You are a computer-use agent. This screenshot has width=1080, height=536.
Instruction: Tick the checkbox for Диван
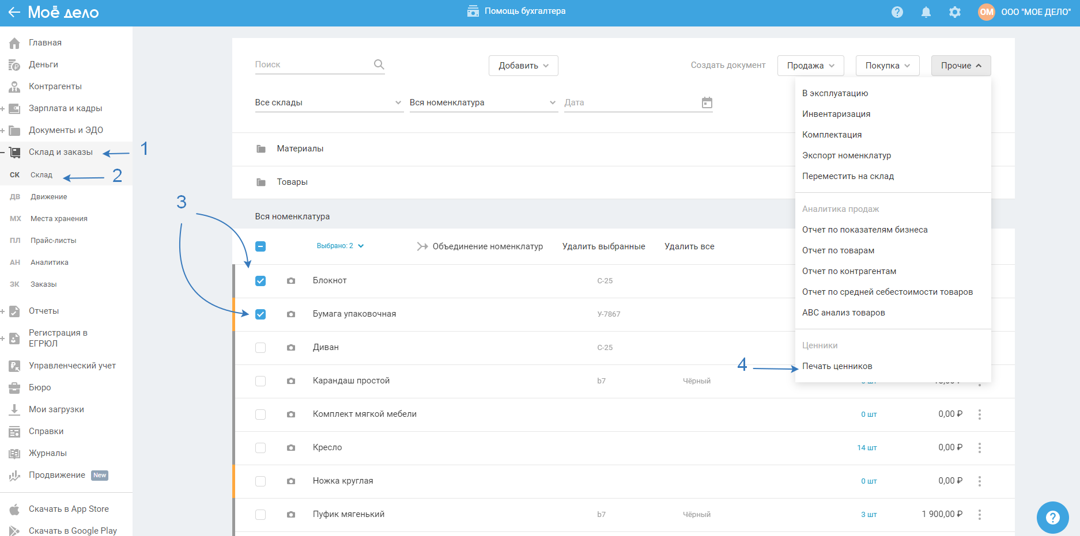260,348
